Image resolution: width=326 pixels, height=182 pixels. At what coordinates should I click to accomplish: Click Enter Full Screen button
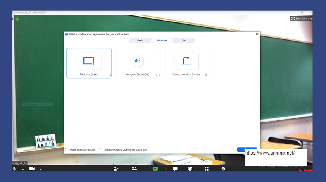(x=302, y=19)
